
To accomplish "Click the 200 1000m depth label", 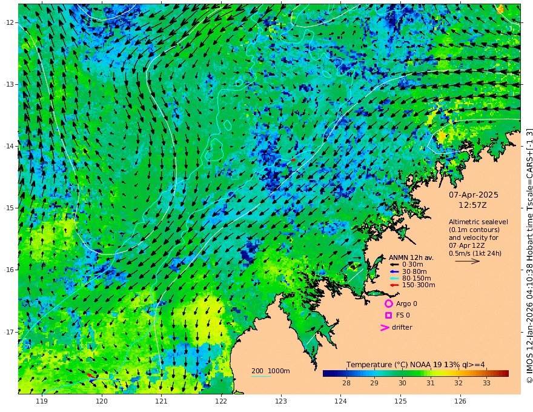I will point(271,371).
